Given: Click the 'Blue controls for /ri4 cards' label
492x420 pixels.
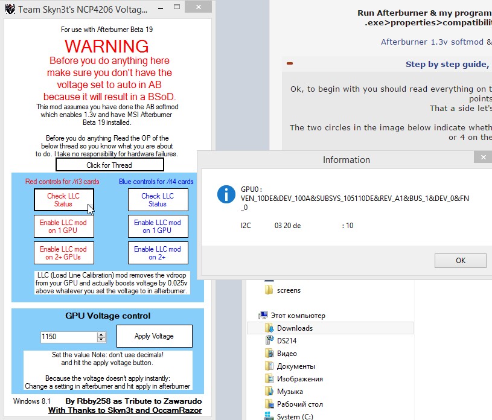Looking at the screenshot, I should [x=156, y=181].
